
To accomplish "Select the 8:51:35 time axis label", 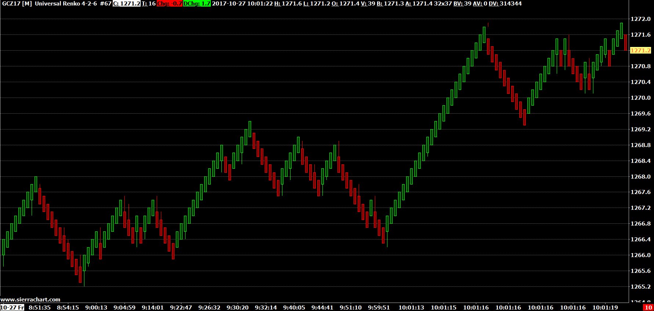I will click(40, 308).
